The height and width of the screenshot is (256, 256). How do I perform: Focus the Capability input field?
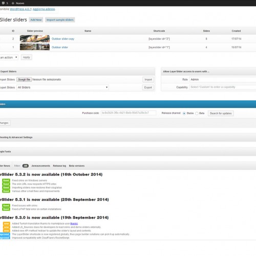coord(223,87)
